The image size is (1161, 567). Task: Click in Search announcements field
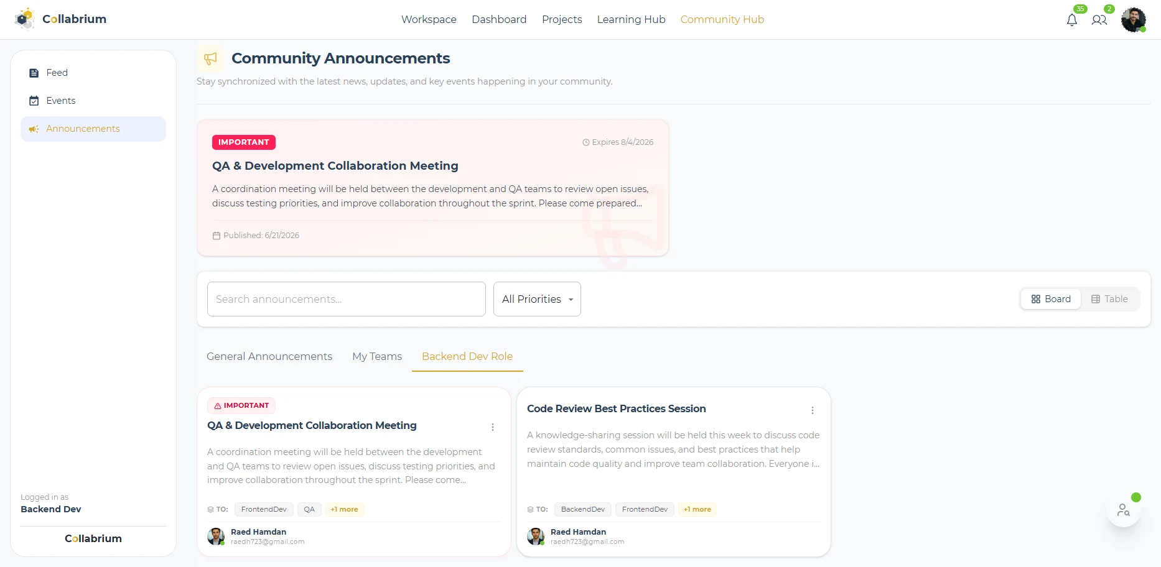click(x=347, y=299)
